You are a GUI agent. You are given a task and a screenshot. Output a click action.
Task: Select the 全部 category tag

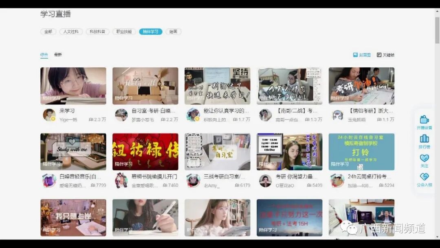(48, 32)
